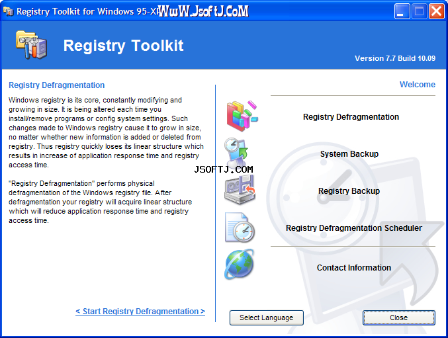Minimize the Registry Toolkit window
Image resolution: width=448 pixels, height=338 pixels.
(402, 11)
